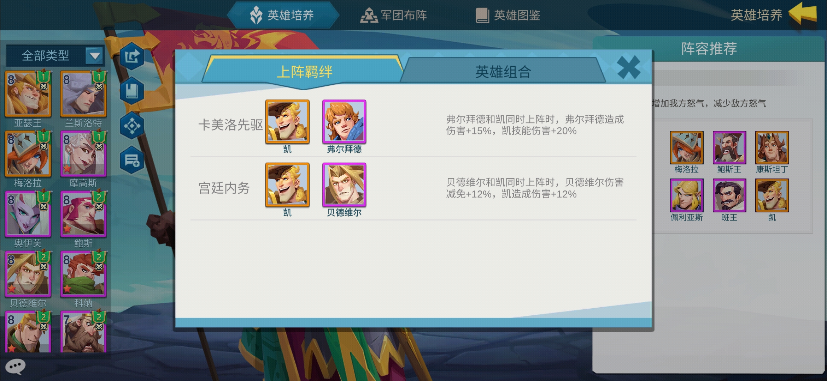
Task: Open the chat bubble icon
Action: pos(16,367)
